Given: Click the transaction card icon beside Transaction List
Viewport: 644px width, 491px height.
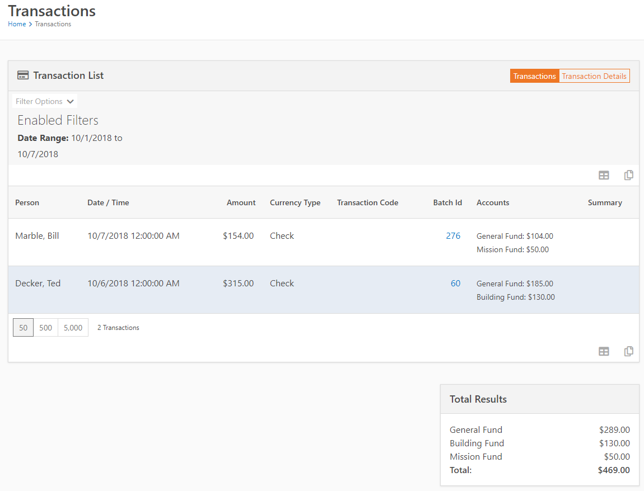Looking at the screenshot, I should [22, 75].
